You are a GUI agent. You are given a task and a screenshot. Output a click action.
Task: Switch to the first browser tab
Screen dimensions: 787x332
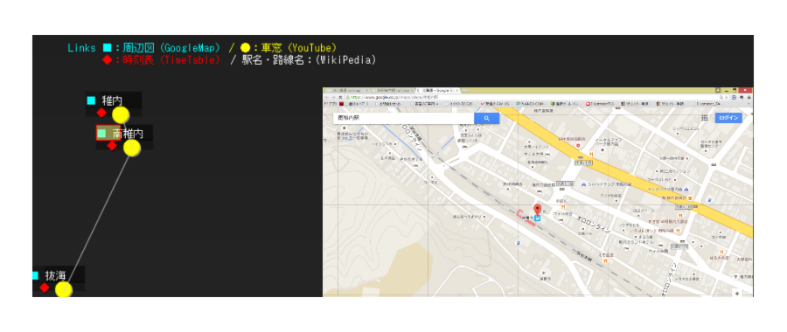(346, 90)
